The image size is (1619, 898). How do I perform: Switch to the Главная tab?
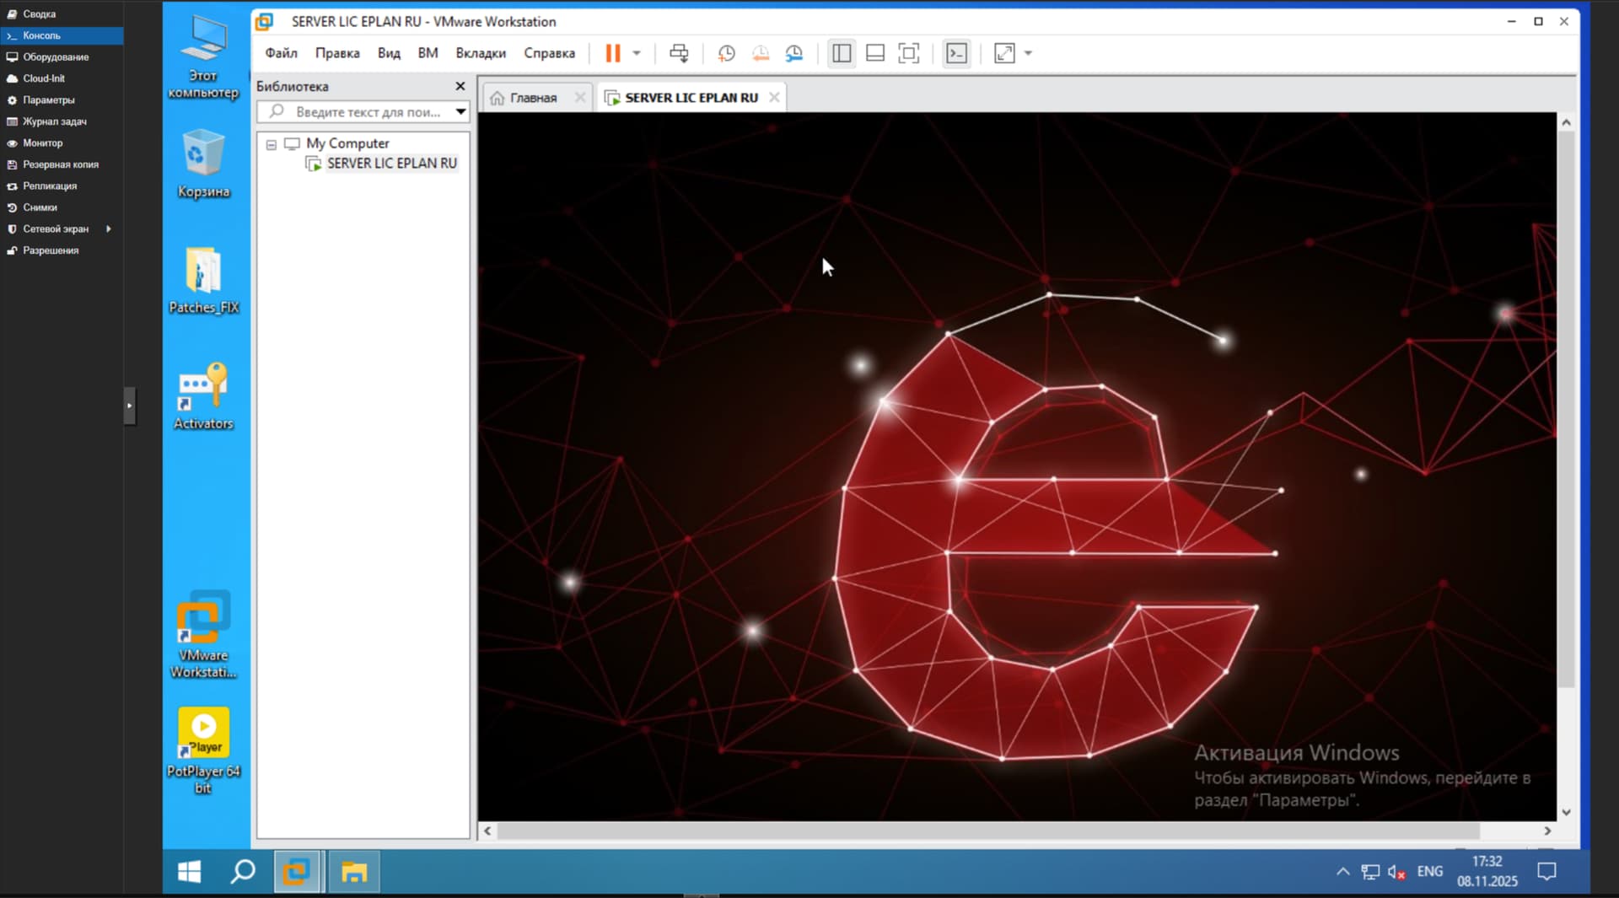tap(533, 98)
